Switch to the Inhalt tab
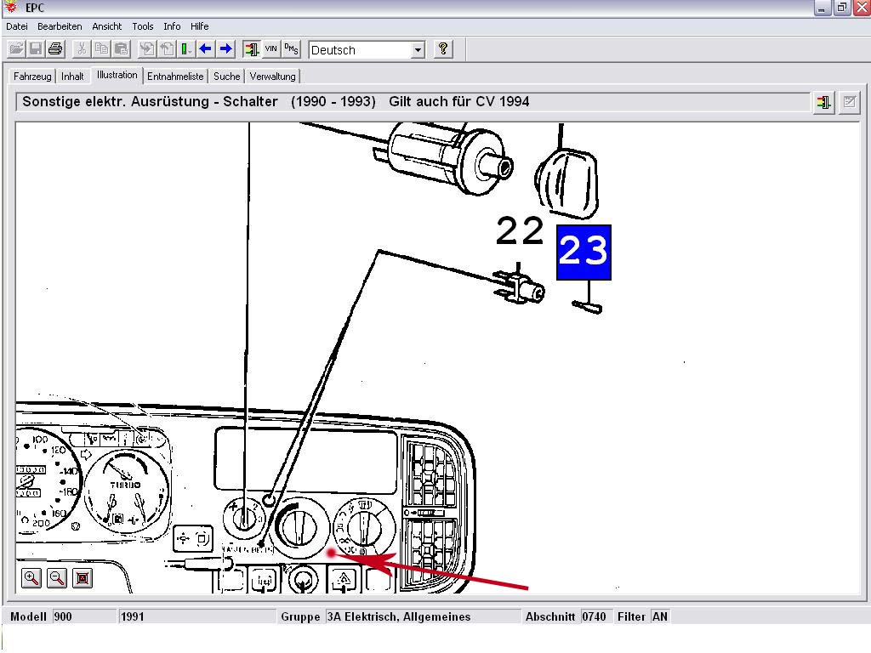871x653 pixels. tap(72, 76)
